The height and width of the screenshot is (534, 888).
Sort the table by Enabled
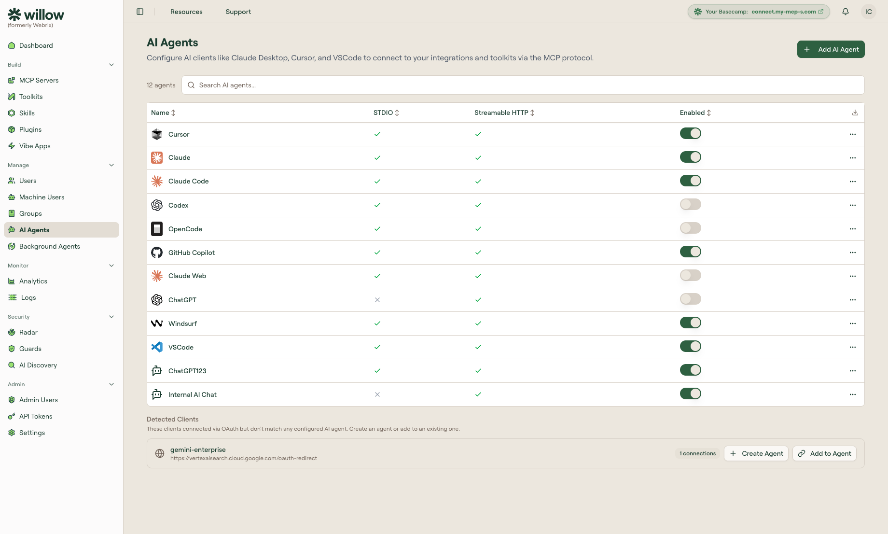[x=695, y=112]
